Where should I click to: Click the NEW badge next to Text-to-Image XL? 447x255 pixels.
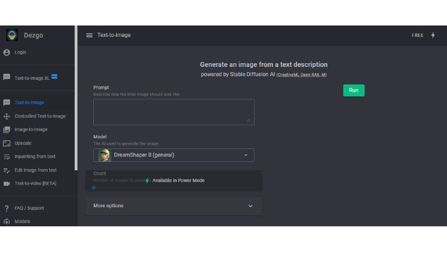point(54,76)
